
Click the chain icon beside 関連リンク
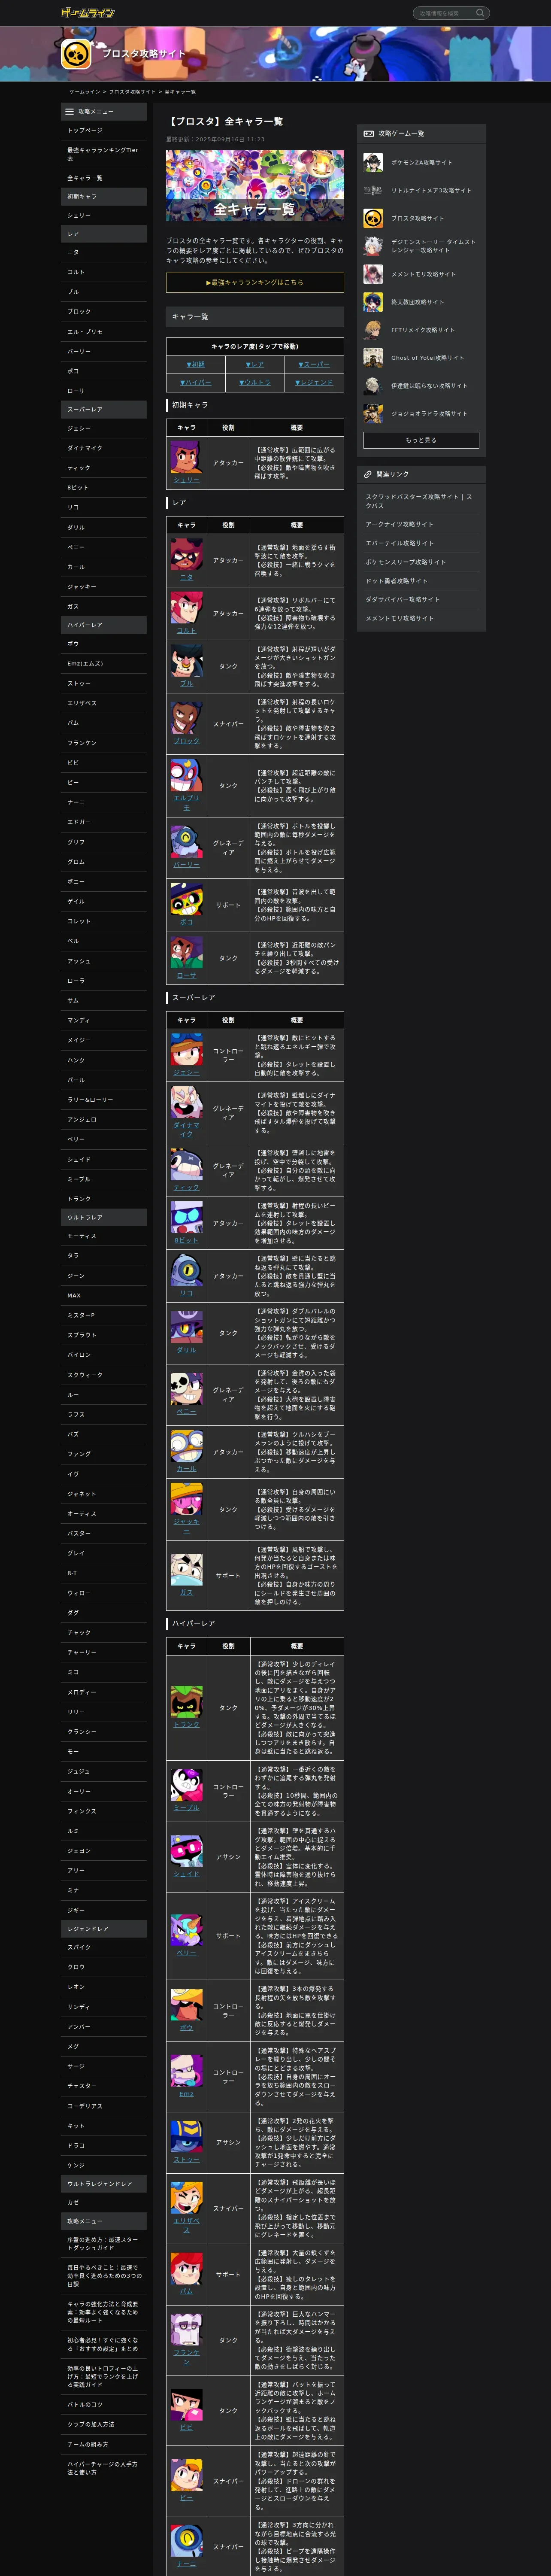pyautogui.click(x=368, y=474)
